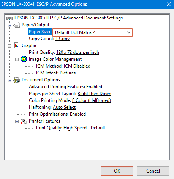Collapse the Image Color Management node
The height and width of the screenshot is (179, 174).
coord(17,60)
